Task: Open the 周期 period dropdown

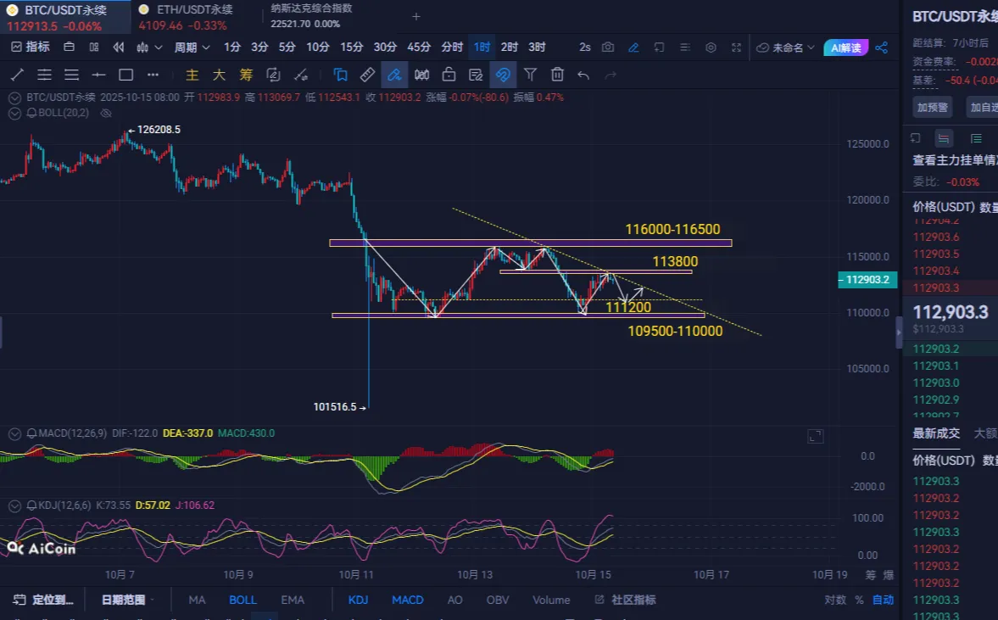Action: click(x=192, y=47)
